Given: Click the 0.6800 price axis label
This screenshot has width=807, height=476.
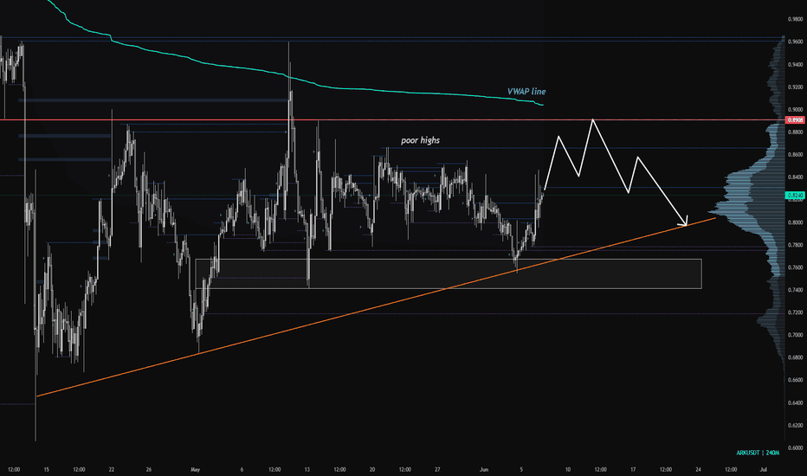Looking at the screenshot, I should 795,357.
